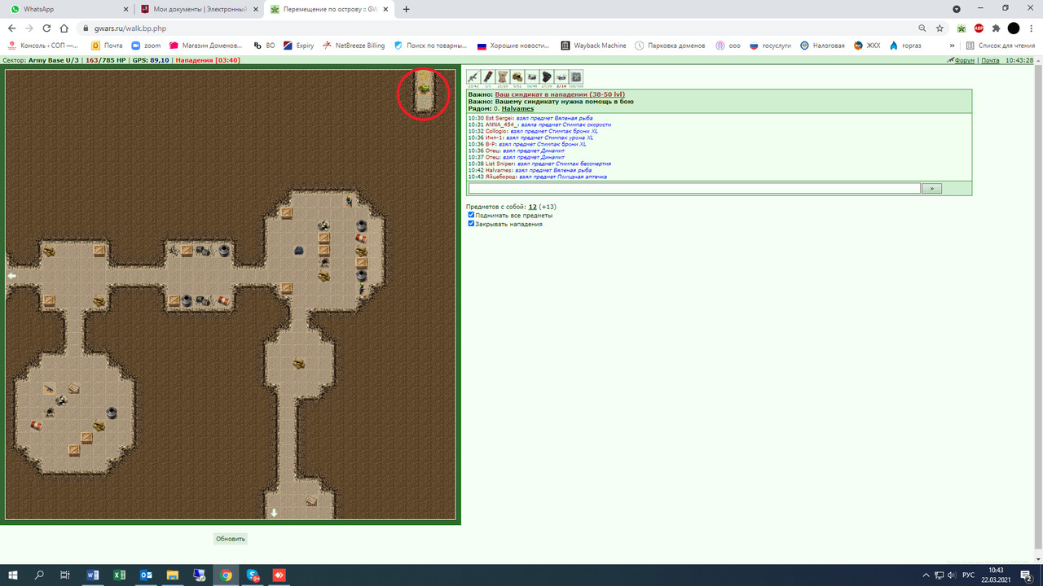
Task: Select the body armor vest slot
Action: [x=503, y=77]
